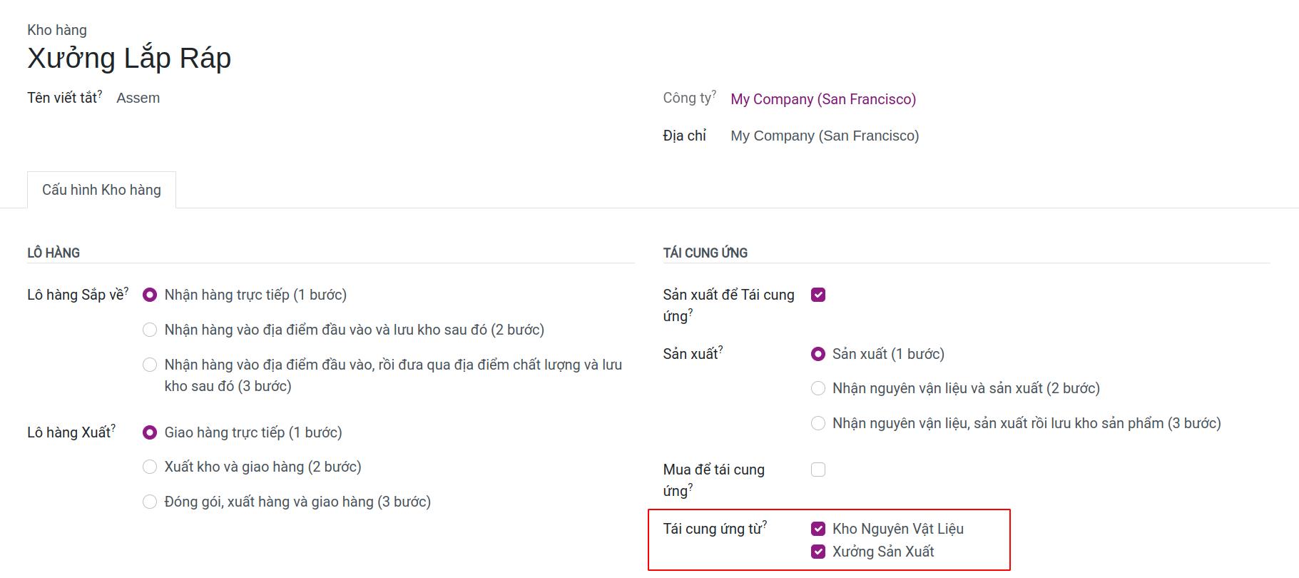Select Đóng gói, xuất hàng và giao hàng option
Viewport: 1299px width, 578px height.
point(149,502)
